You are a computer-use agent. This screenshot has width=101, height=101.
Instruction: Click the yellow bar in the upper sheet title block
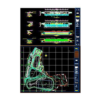78,17
